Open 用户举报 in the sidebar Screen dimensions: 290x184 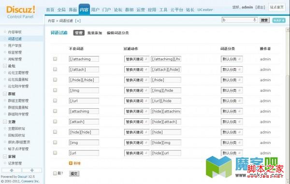[15, 45]
